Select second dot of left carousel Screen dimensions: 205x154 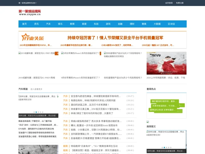tap(36, 112)
